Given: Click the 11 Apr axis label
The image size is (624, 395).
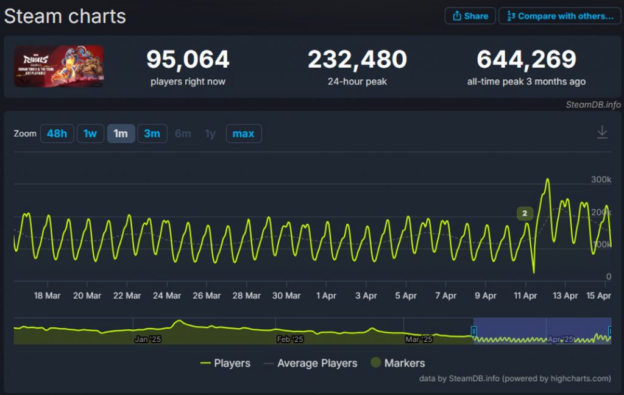Looking at the screenshot, I should [525, 296].
